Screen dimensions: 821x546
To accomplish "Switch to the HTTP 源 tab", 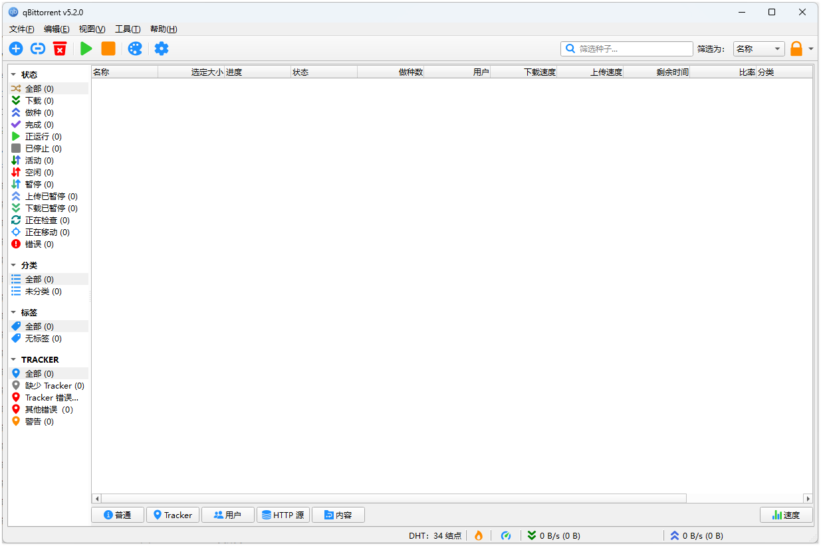I will 283,515.
